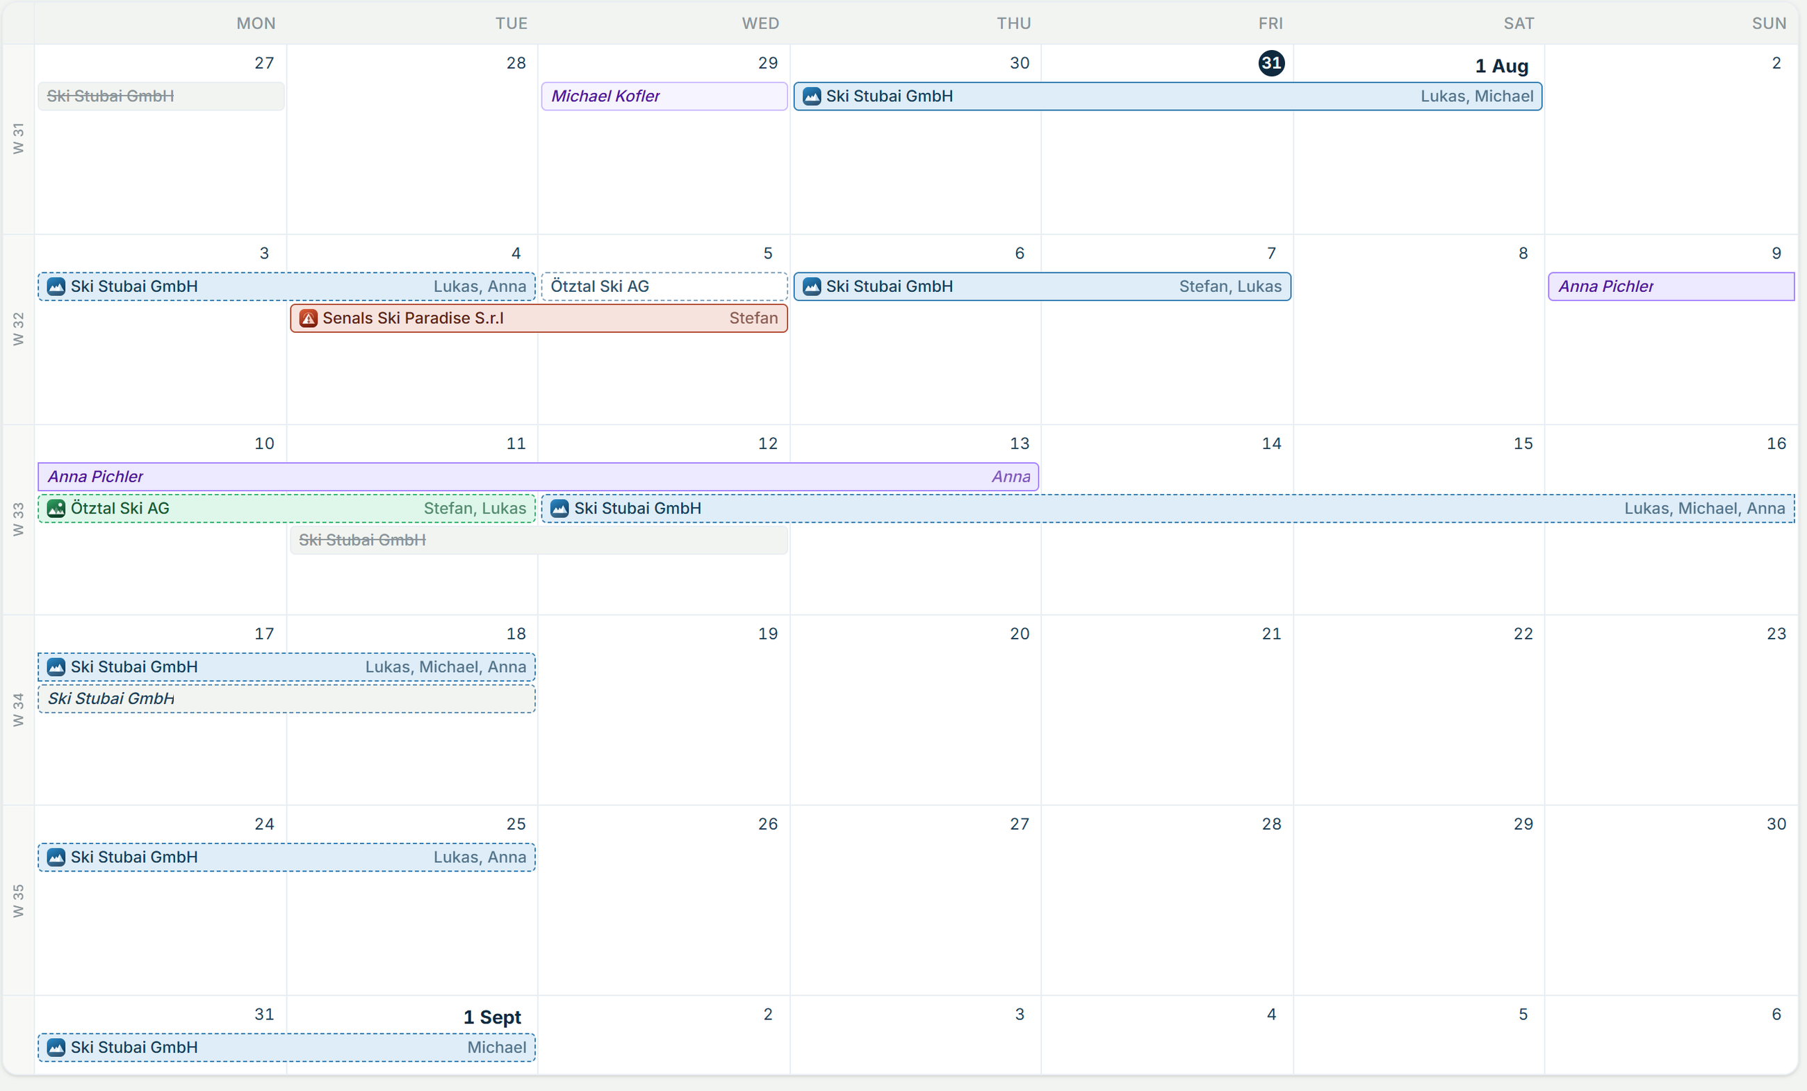
Task: Click date number 2 on first Sunday
Action: pos(1776,63)
